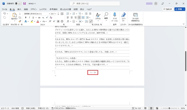Apply red font color
The width and height of the screenshot is (187, 110).
click(x=38, y=21)
